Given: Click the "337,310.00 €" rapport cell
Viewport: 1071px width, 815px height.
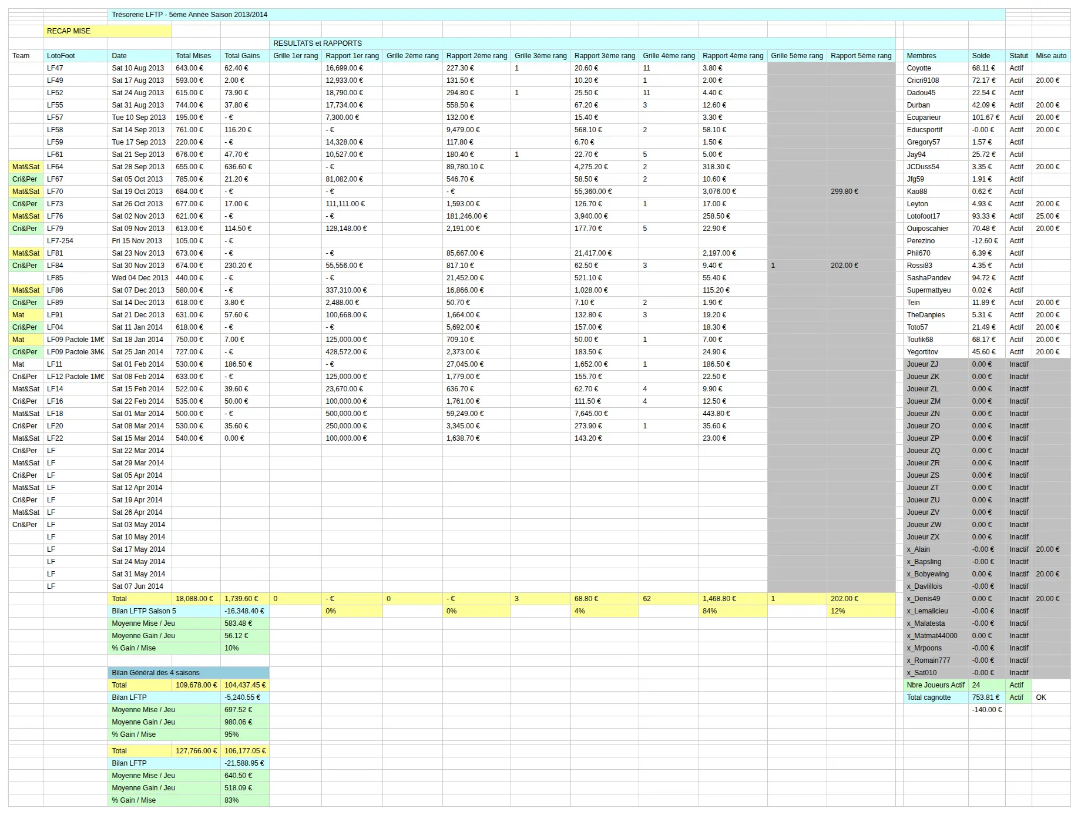Looking at the screenshot, I should click(x=352, y=290).
